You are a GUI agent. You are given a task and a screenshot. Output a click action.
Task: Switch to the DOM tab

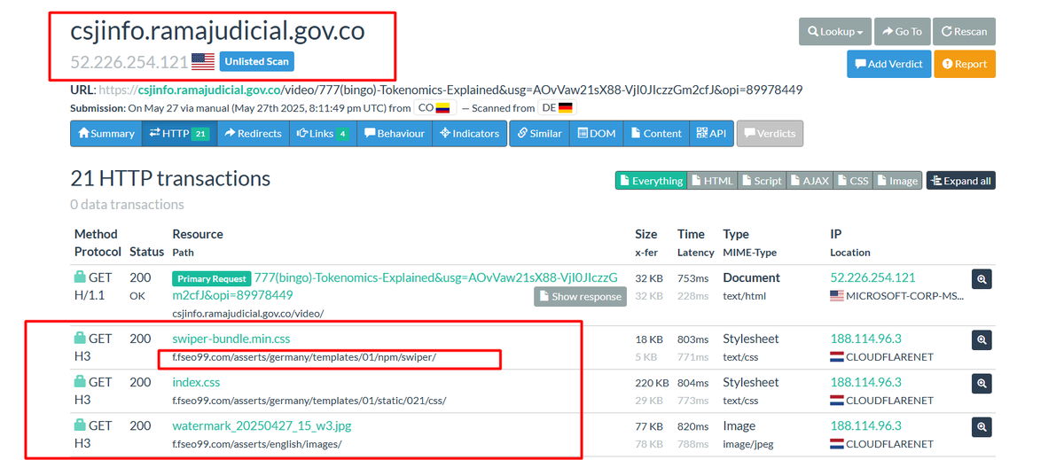pos(597,133)
